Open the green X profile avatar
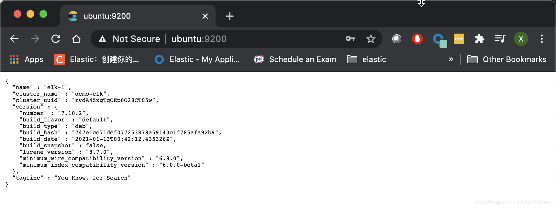Screen dimensions: 556x208 pos(521,39)
